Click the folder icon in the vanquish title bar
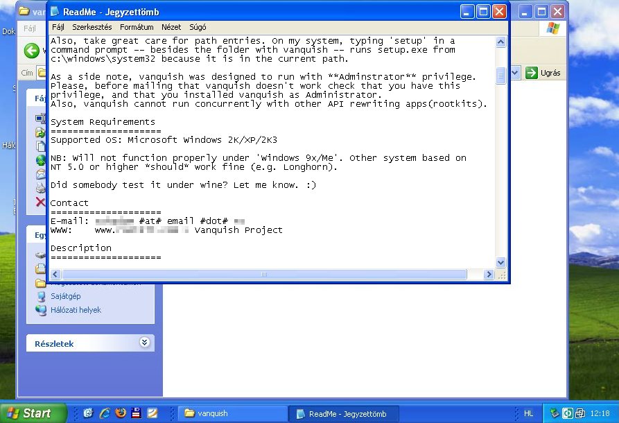 [24, 11]
